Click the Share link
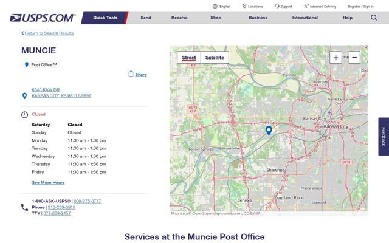The height and width of the screenshot is (243, 389). 141,74
